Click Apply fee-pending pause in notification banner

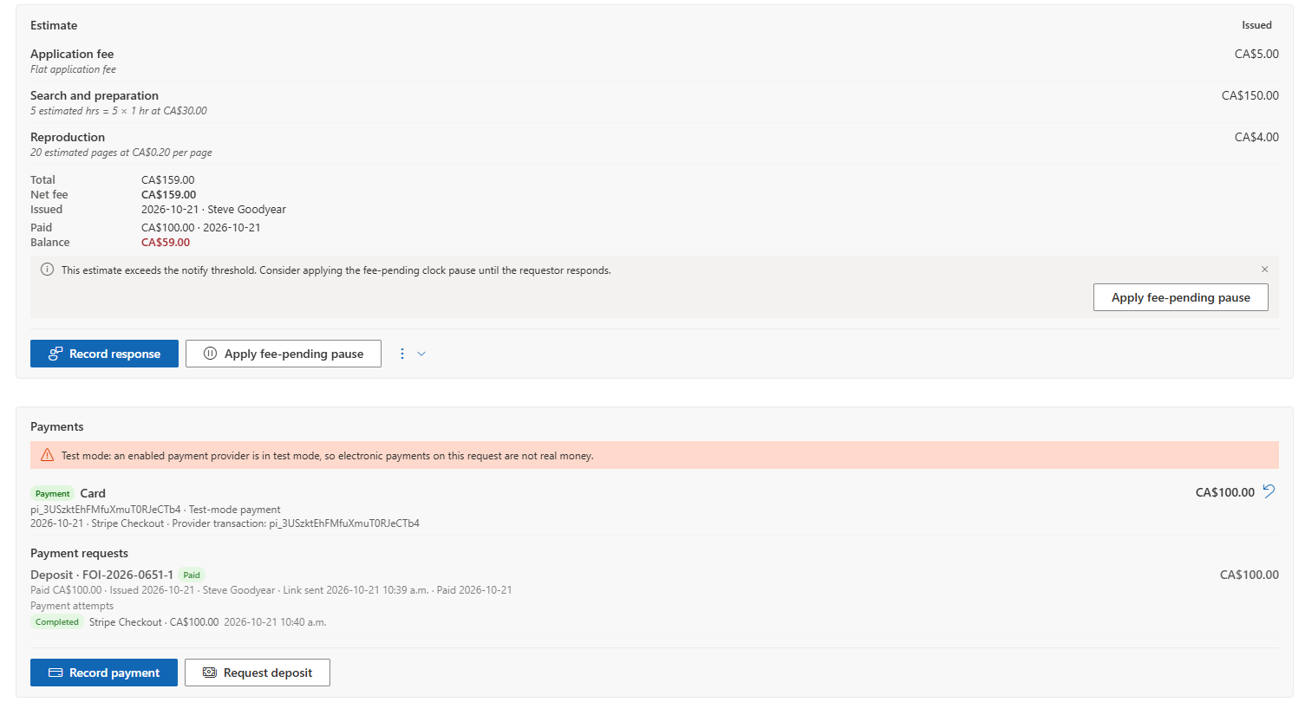[1181, 297]
